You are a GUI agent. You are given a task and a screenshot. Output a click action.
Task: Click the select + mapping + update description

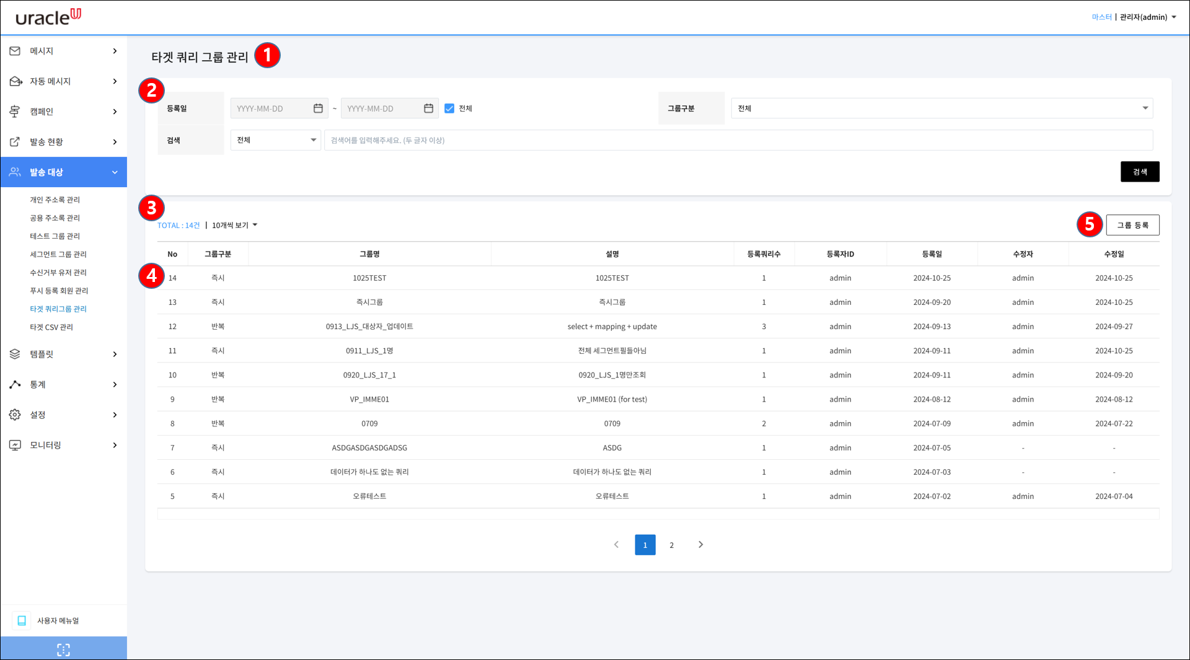pyautogui.click(x=612, y=327)
